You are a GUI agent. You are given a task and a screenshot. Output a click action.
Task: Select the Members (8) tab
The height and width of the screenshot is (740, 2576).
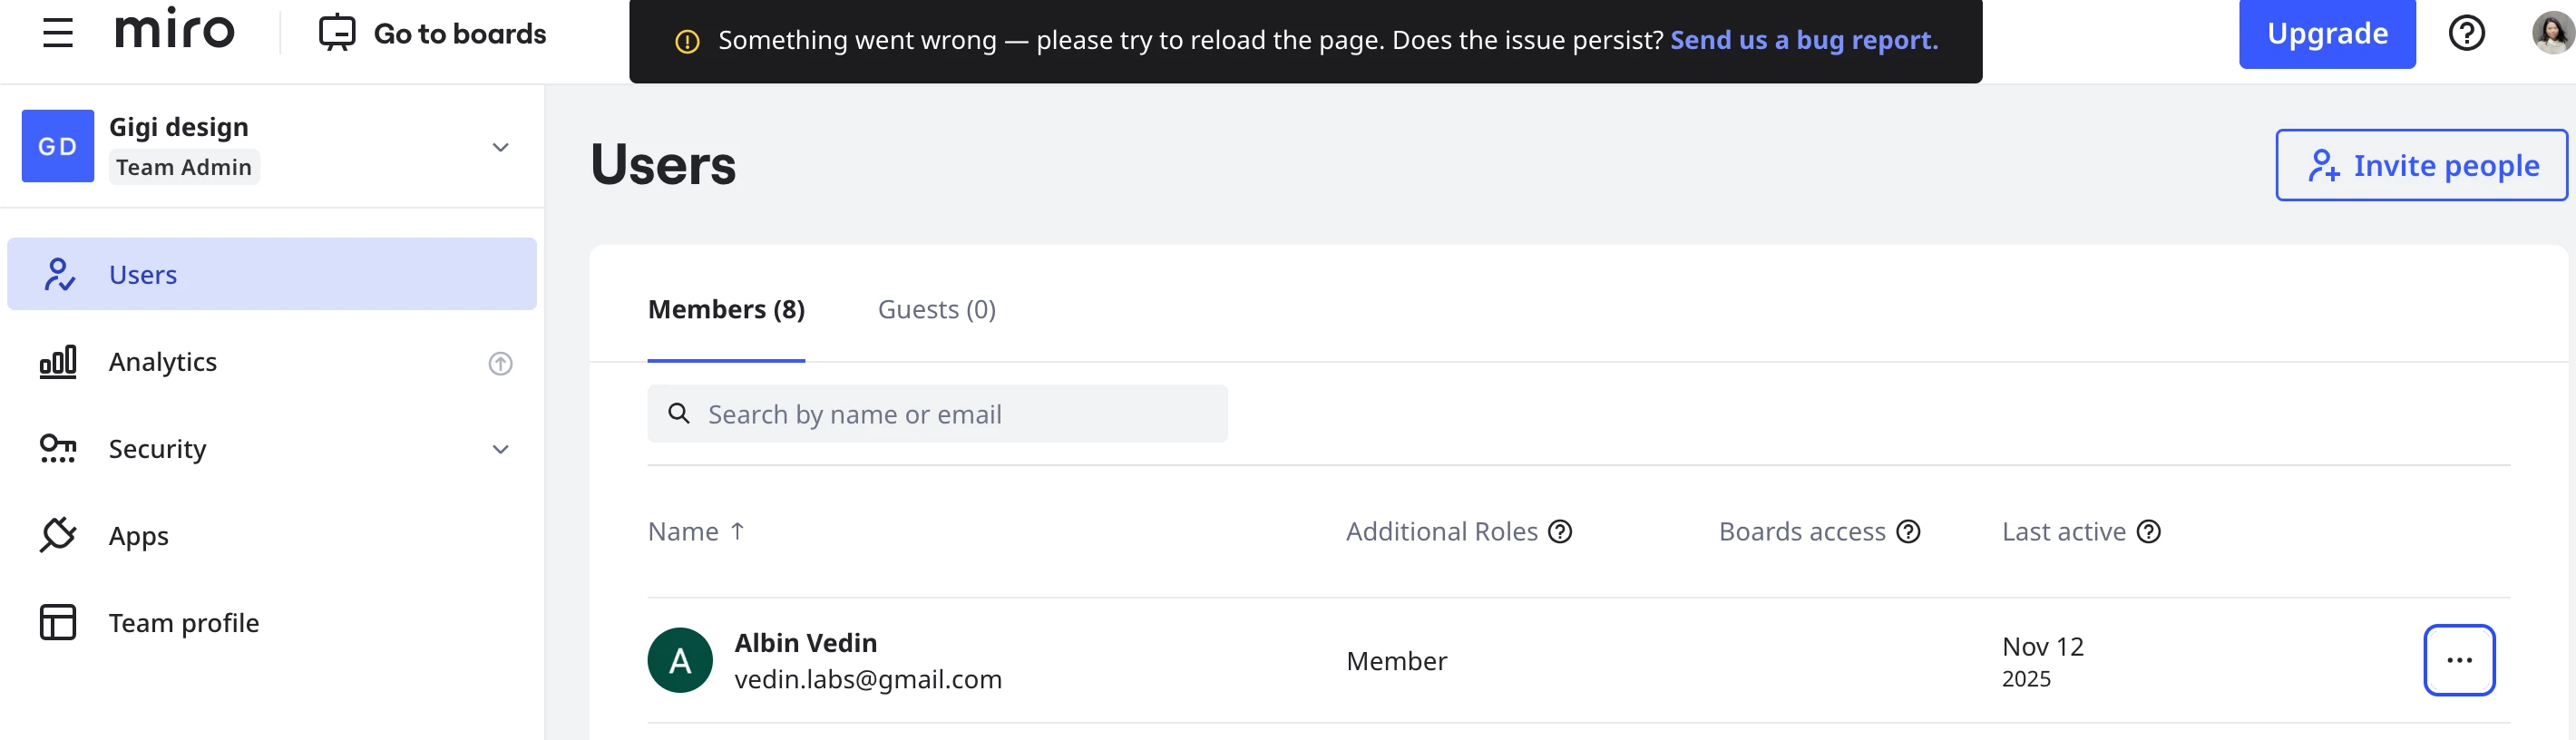(x=726, y=310)
